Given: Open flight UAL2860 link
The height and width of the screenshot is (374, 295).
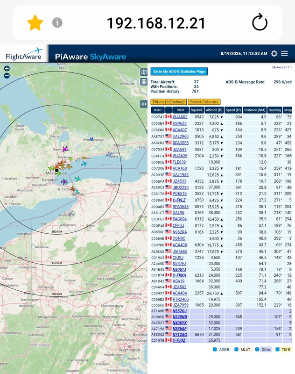Looking at the screenshot, I should point(181,137).
